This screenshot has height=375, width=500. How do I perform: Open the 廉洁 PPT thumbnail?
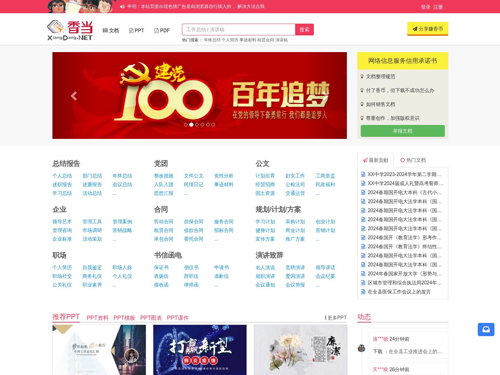tap(301, 350)
